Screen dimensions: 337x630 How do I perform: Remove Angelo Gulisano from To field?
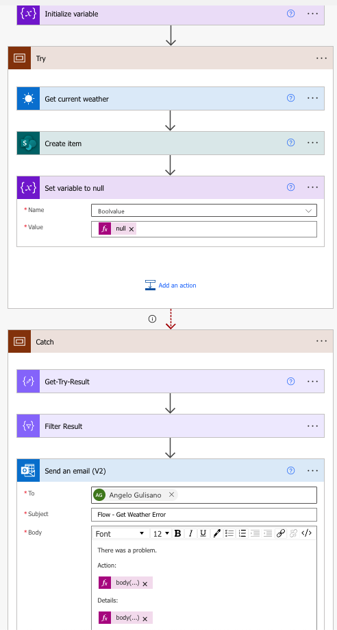click(171, 495)
